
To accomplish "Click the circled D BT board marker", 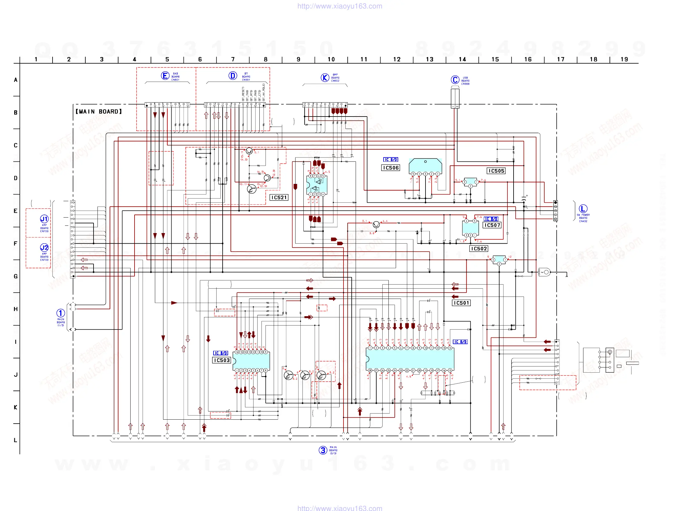I will click(233, 76).
